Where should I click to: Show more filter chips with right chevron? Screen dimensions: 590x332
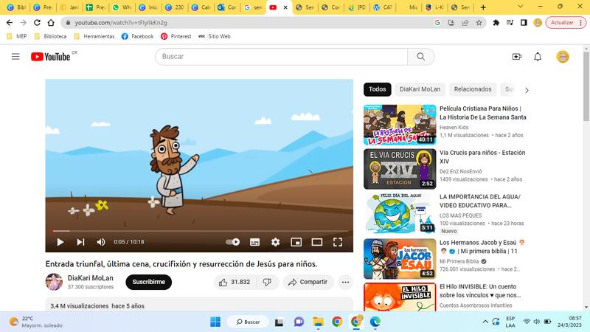coord(527,90)
